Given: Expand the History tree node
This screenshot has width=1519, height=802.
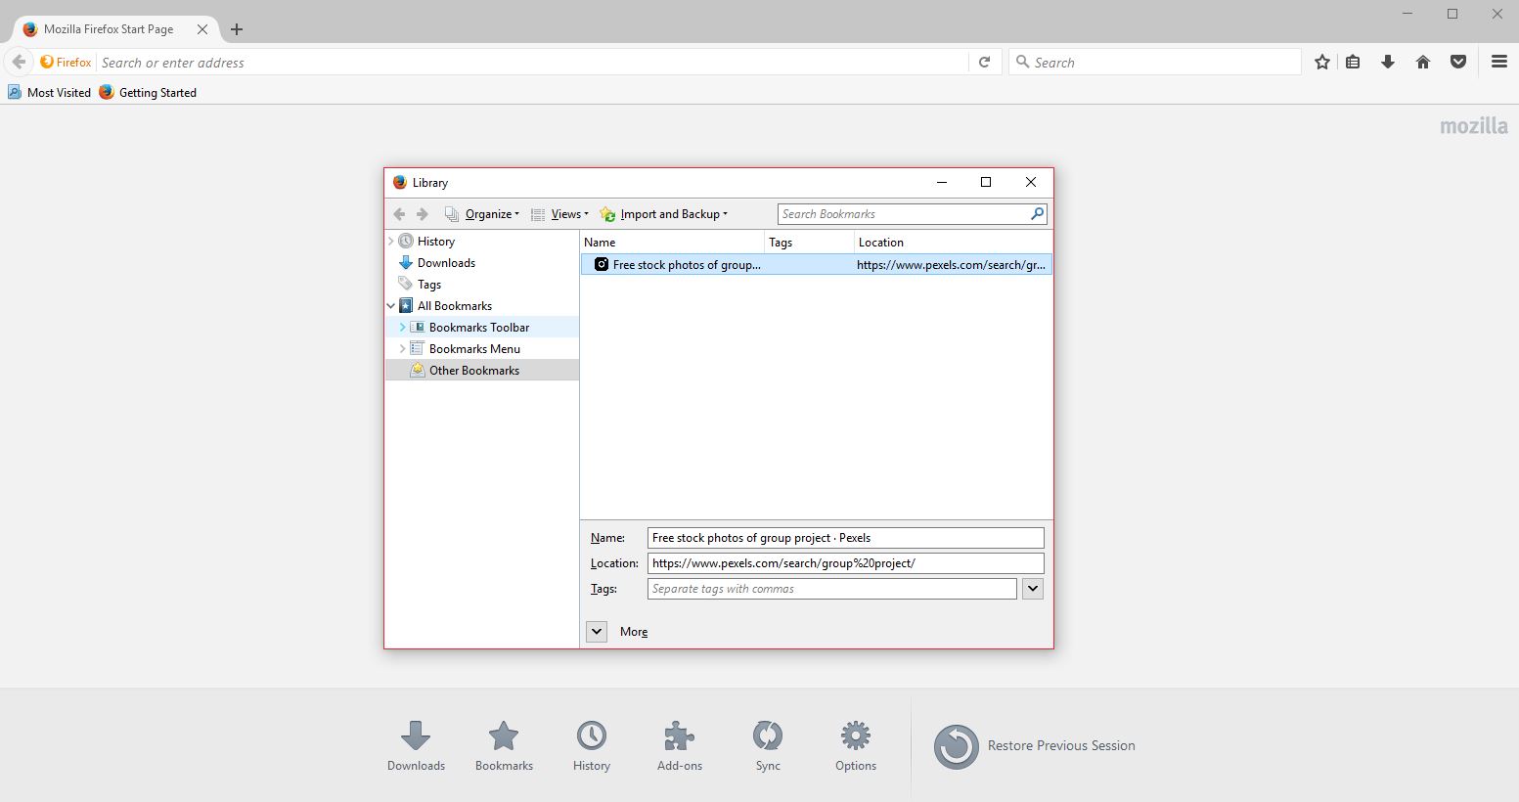Looking at the screenshot, I should click(391, 242).
